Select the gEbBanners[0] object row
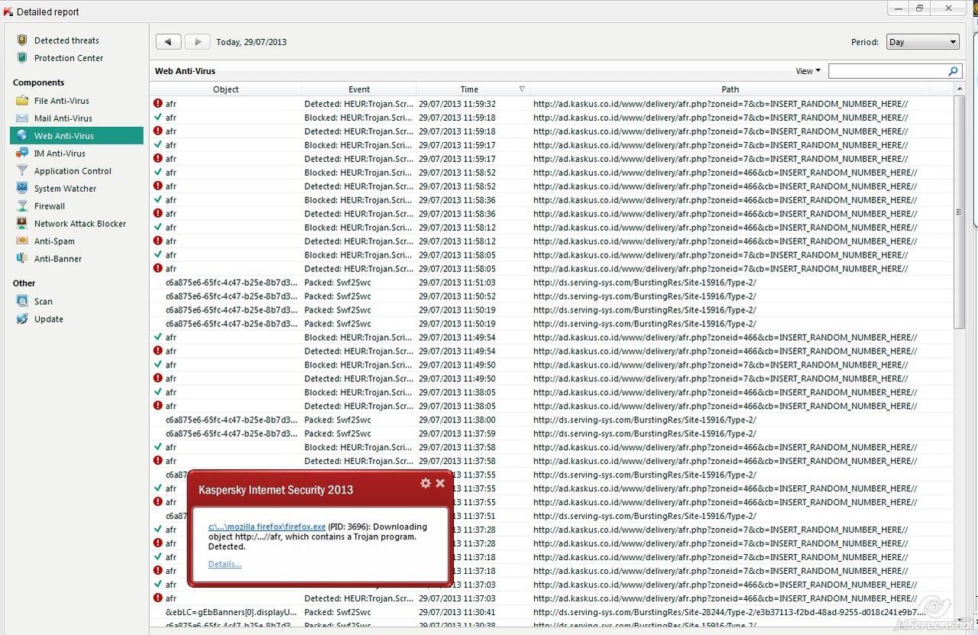This screenshot has width=978, height=635. [x=552, y=612]
